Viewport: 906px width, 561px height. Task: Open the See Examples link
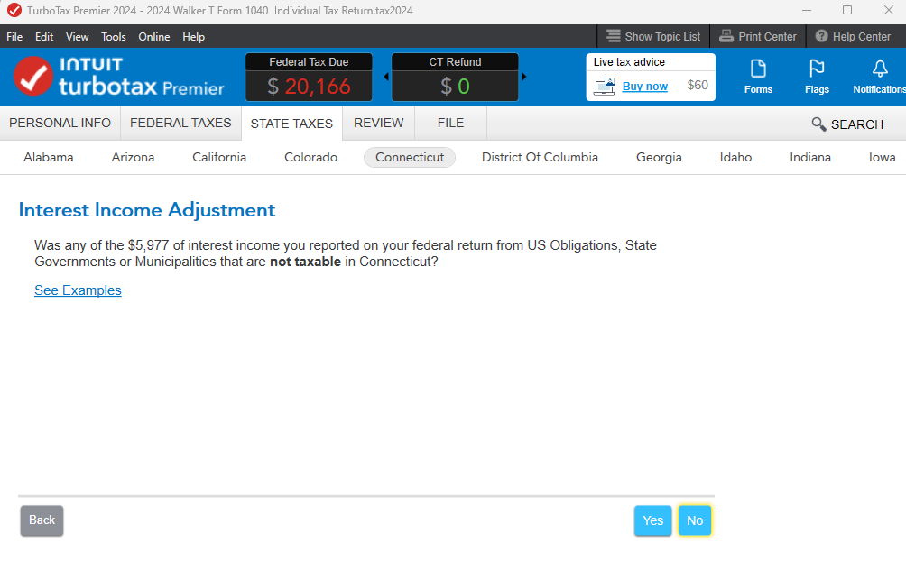coord(78,290)
